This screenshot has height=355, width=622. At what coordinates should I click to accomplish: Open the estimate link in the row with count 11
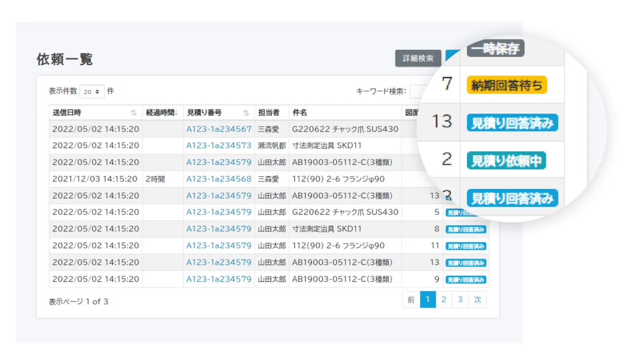[219, 245]
